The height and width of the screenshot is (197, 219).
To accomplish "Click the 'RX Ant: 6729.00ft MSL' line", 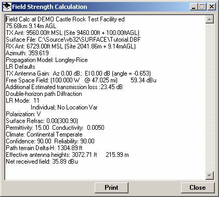I will click(71, 46).
